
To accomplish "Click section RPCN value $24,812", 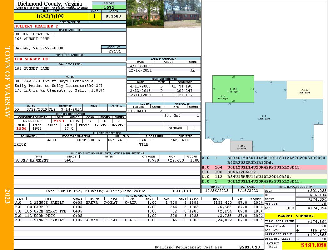I will point(224,220).
